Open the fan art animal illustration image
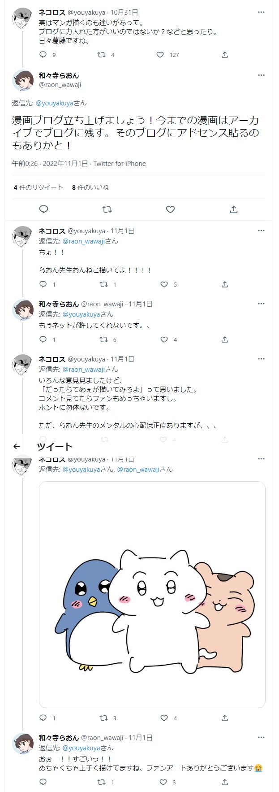This screenshot has width=279, height=792. (152, 594)
